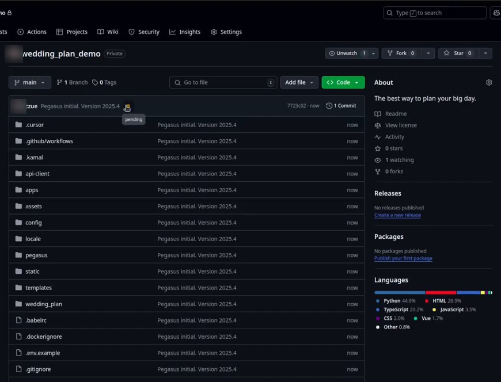
Task: Fork the repository
Action: tap(401, 54)
